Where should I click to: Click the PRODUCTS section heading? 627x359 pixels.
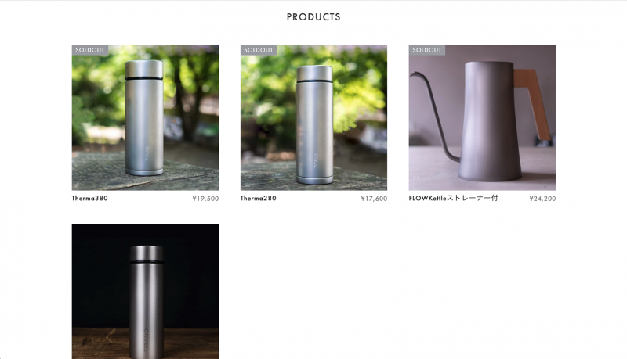tap(313, 16)
